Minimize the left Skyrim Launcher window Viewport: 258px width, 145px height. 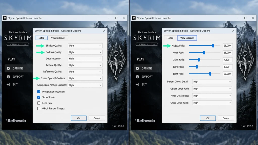click(x=109, y=18)
